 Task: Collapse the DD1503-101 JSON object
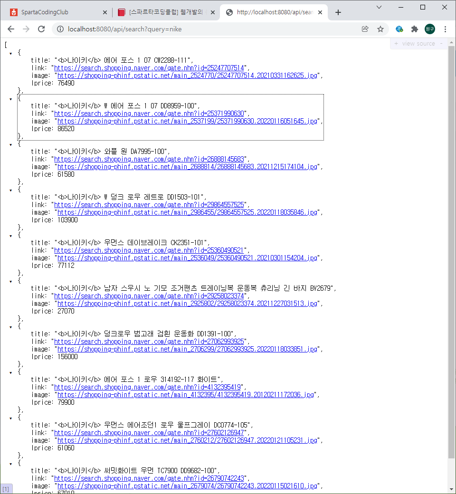pos(11,190)
